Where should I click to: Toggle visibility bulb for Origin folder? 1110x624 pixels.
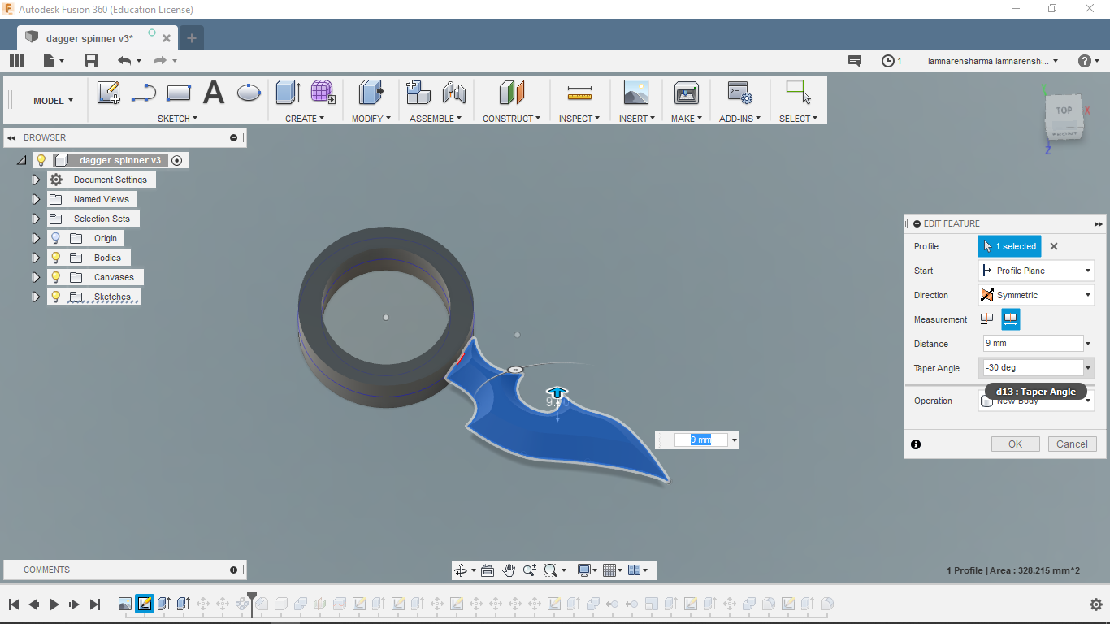(x=55, y=238)
